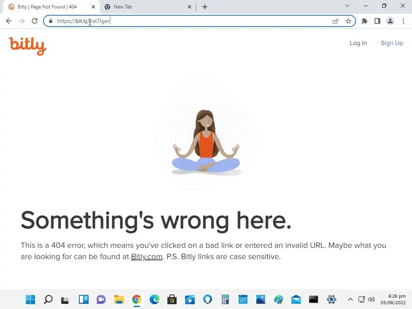Open Chrome's three-dot menu
This screenshot has width=412, height=309.
(x=403, y=21)
